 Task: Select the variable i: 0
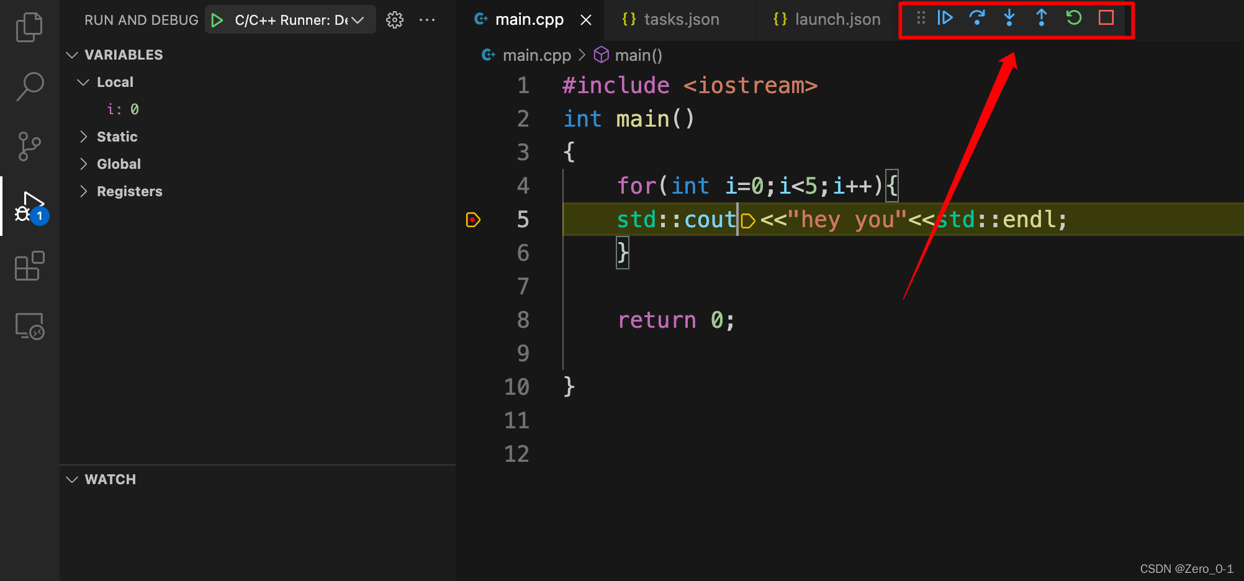pyautogui.click(x=123, y=109)
